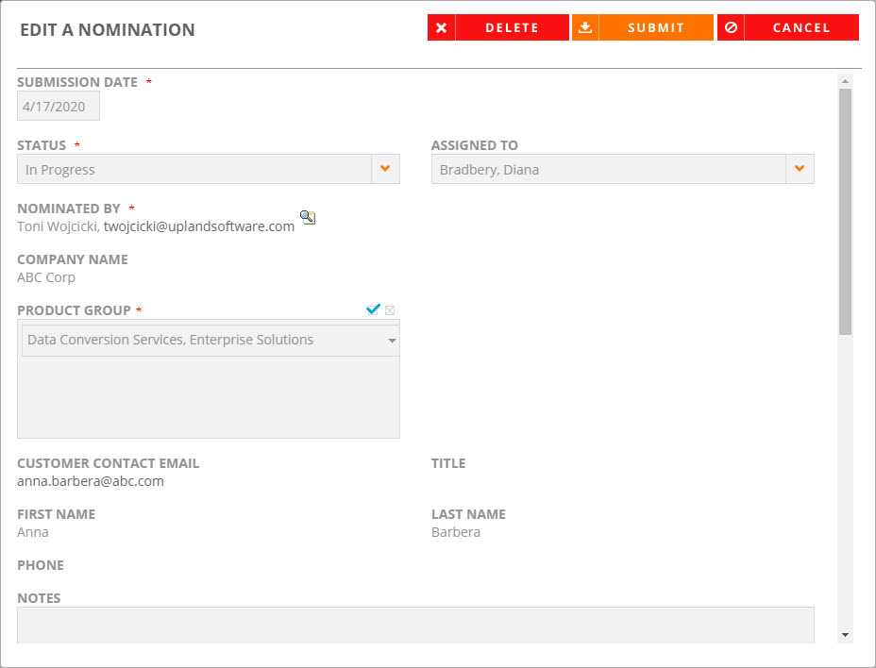Click the prohibited icon on Cancel button
876x668 pixels.
coord(731,28)
